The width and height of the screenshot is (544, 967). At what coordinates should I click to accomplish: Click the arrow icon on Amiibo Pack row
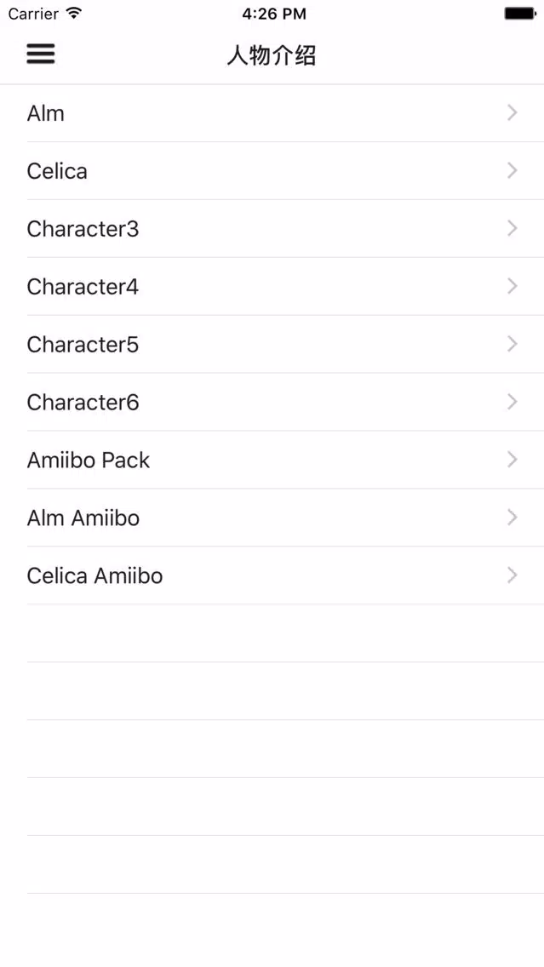coord(512,460)
